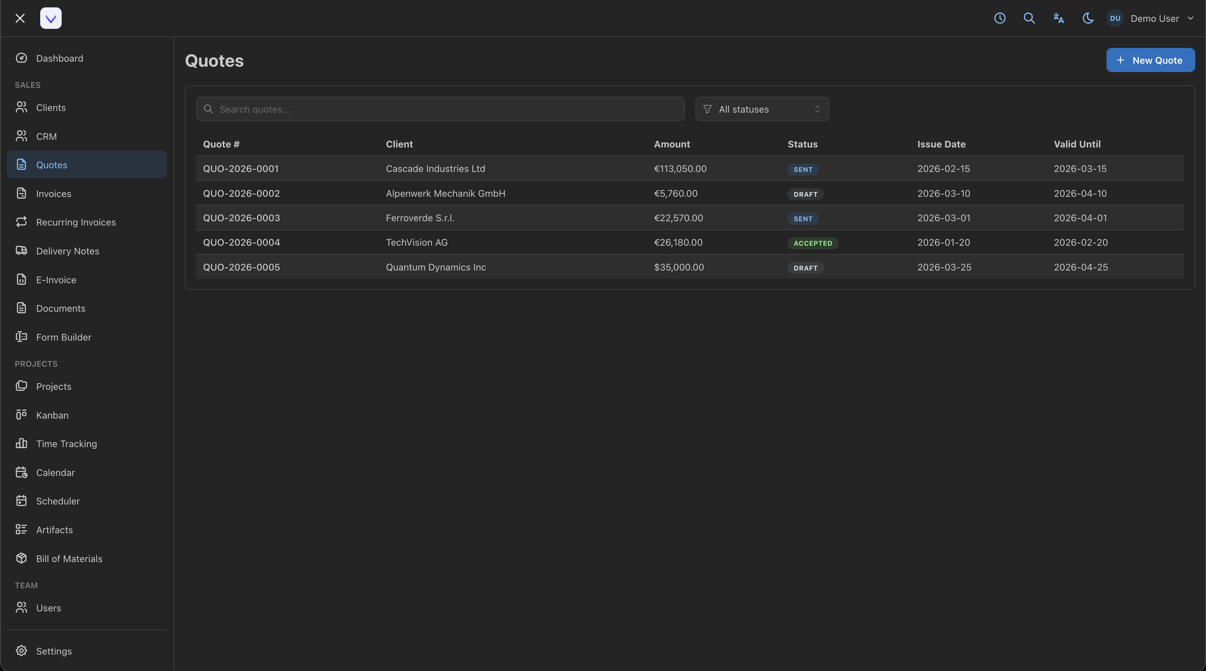The width and height of the screenshot is (1206, 671).
Task: Open Time Tracking in sidebar
Action: pyautogui.click(x=66, y=443)
